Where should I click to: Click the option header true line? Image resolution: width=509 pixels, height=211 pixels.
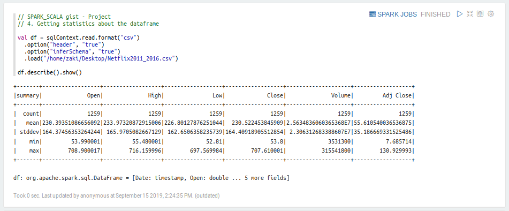click(x=64, y=44)
